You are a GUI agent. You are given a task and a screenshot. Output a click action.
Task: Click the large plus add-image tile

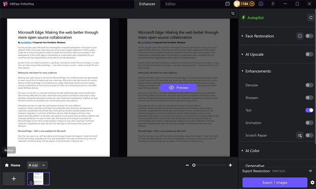point(14,178)
